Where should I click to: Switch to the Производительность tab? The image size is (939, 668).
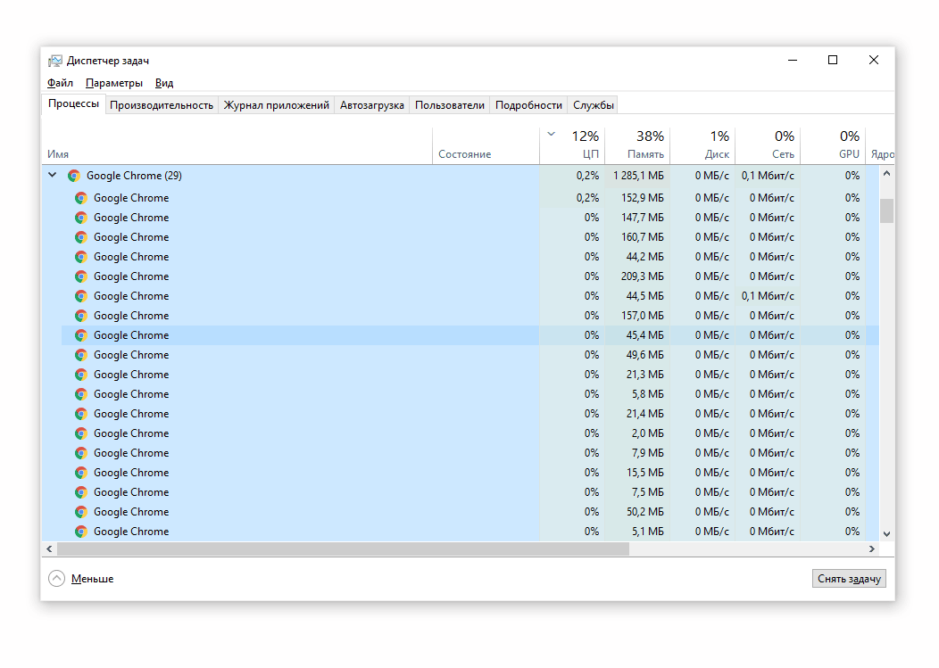pyautogui.click(x=161, y=104)
